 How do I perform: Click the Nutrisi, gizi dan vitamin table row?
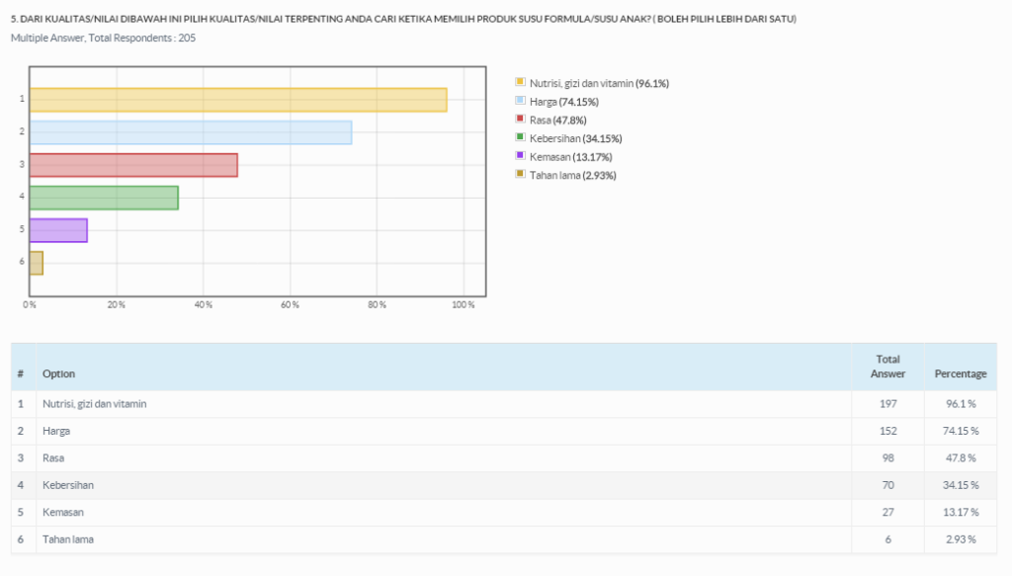pos(504,404)
